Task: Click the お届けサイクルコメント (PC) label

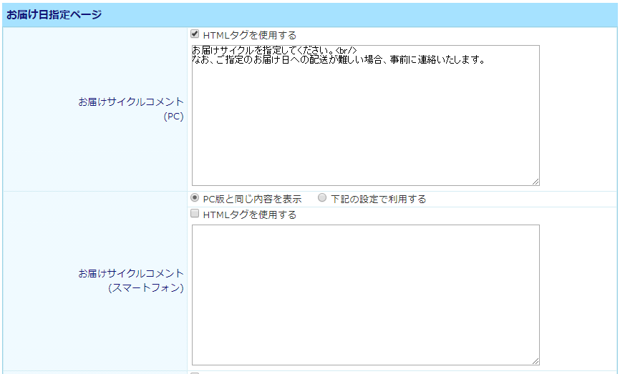Action: pos(131,109)
